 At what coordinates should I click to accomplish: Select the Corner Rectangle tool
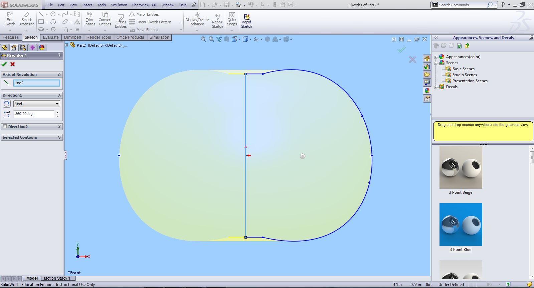point(41,22)
